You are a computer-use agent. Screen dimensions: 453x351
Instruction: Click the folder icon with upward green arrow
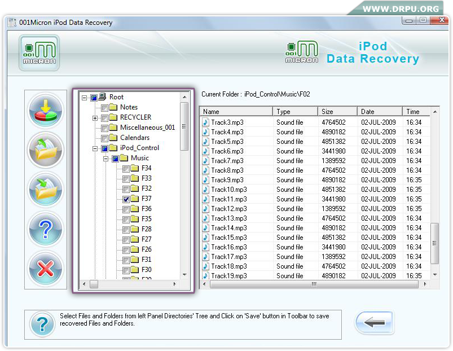(x=46, y=150)
